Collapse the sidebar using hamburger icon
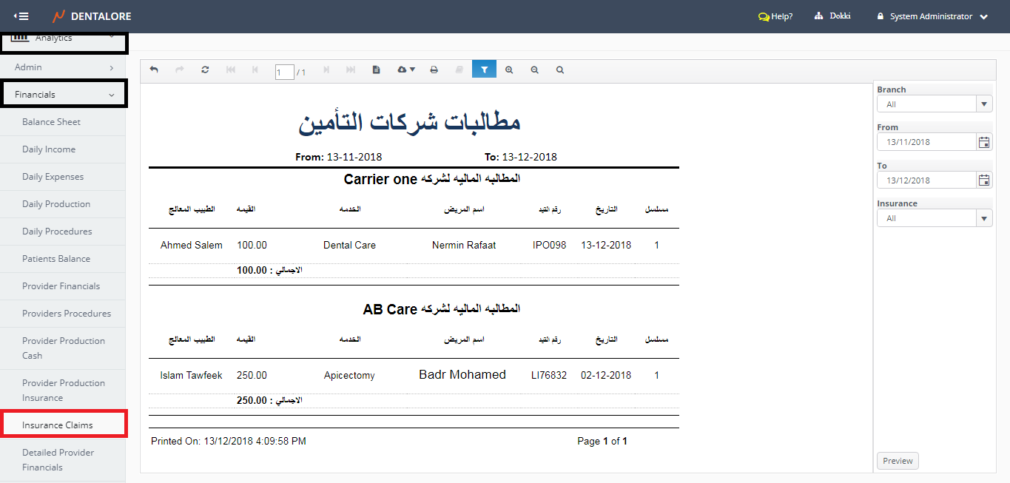This screenshot has height=483, width=1010. point(21,16)
